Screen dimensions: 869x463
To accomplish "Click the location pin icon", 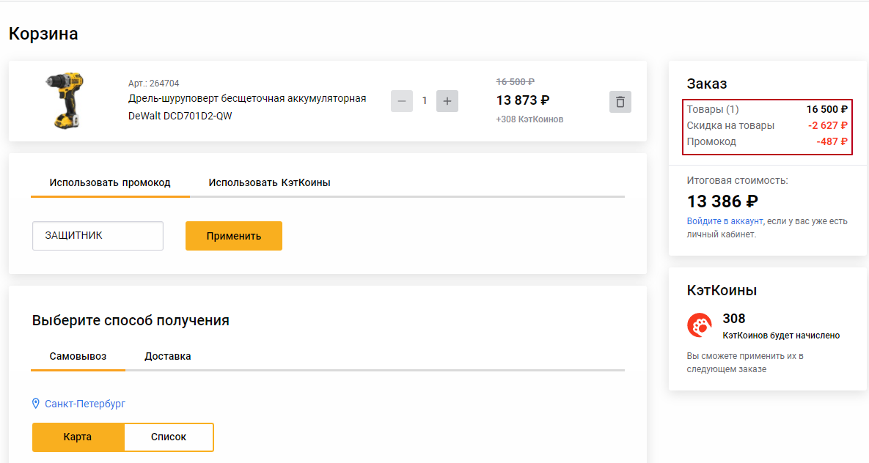I will pos(36,404).
